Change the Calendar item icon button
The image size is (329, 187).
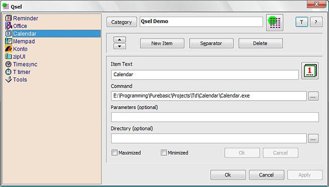310,70
